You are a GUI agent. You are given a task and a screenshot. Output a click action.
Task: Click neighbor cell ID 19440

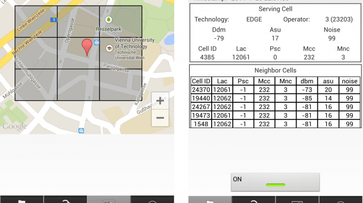tap(201, 99)
